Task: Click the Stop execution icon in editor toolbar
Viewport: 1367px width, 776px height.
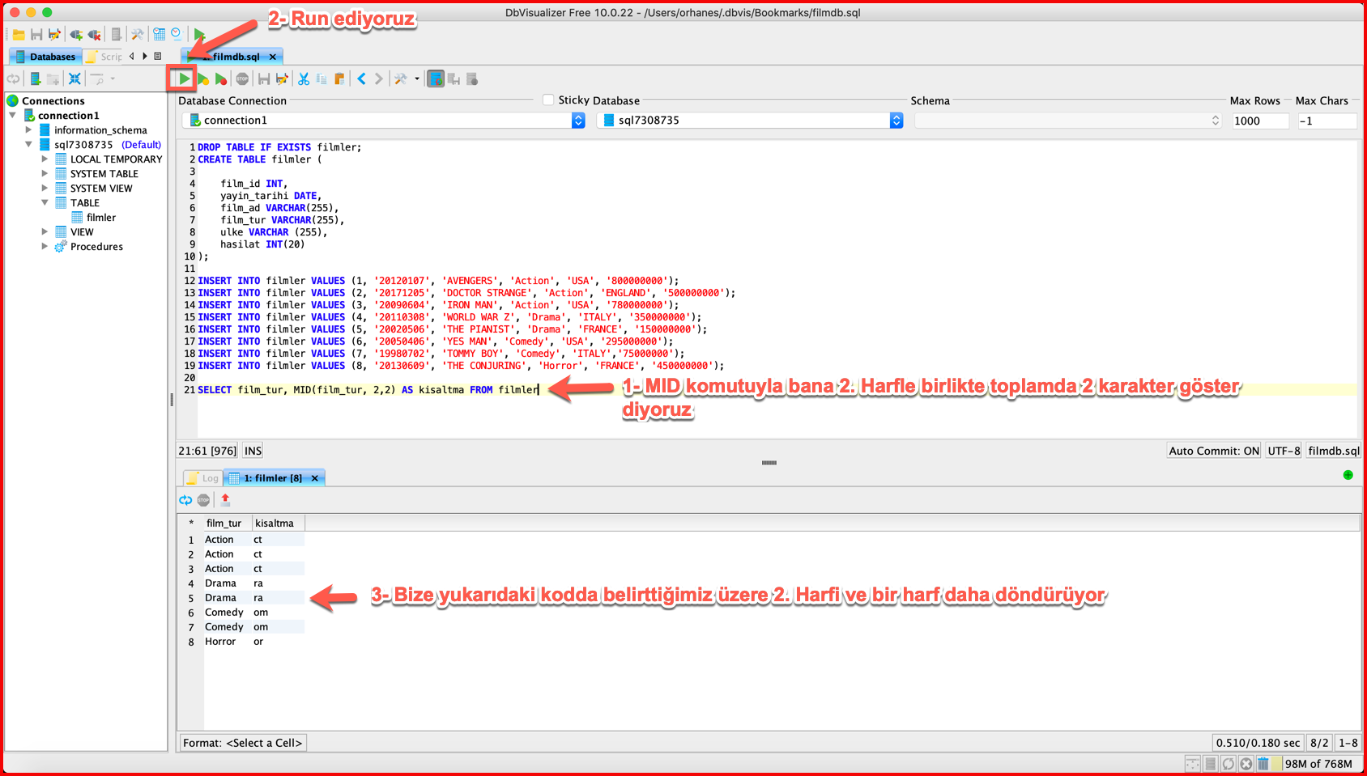Action: [x=242, y=79]
